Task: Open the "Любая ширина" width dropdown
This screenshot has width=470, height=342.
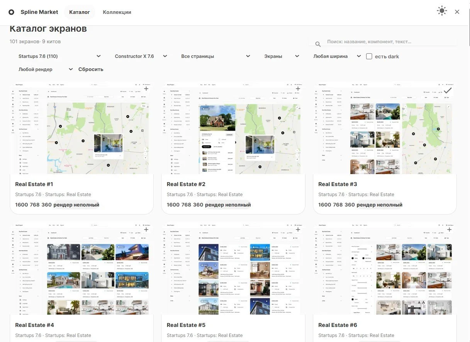Action: click(x=337, y=56)
